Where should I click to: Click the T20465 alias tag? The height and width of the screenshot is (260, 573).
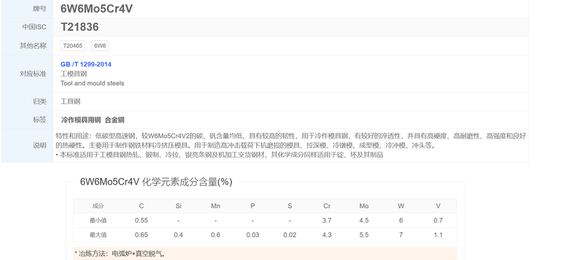tap(73, 45)
